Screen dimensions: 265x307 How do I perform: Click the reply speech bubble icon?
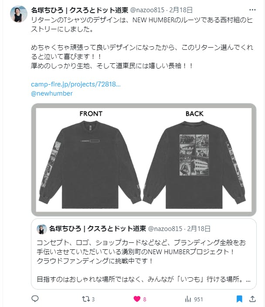[x=35, y=299]
